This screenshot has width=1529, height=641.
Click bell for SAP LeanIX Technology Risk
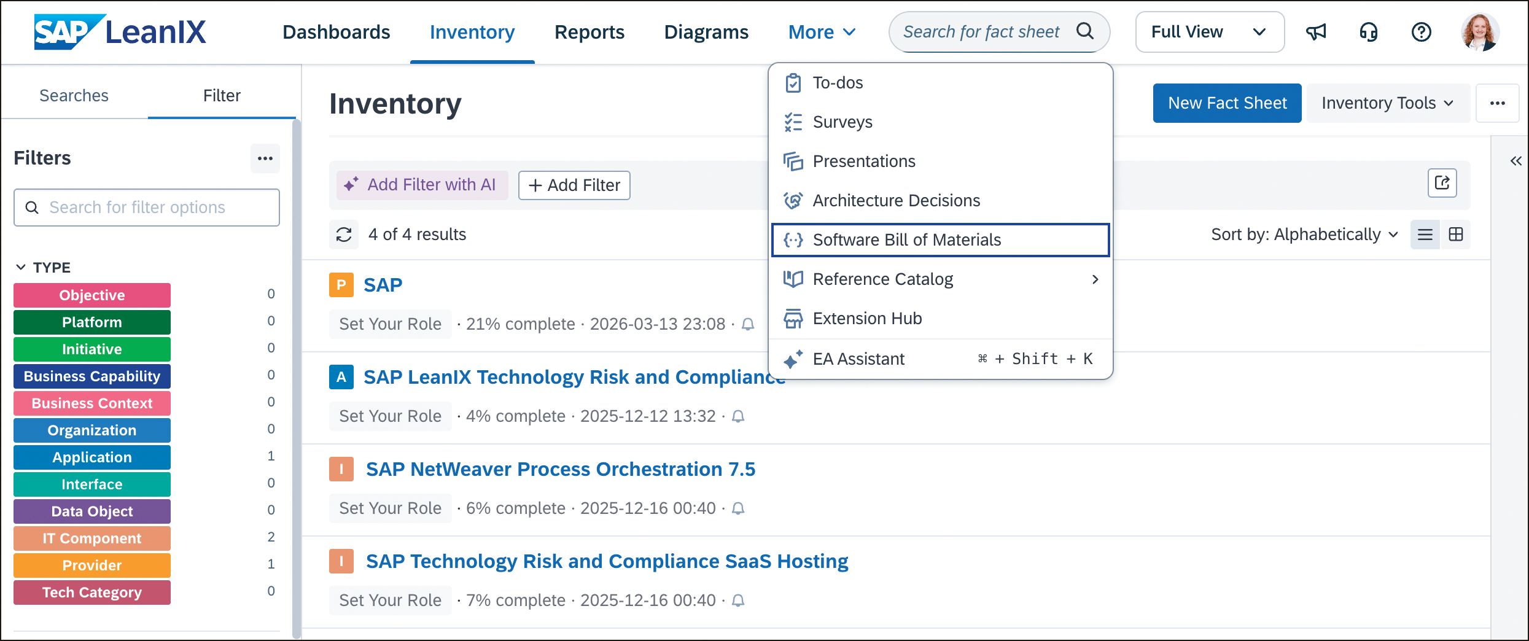[739, 416]
